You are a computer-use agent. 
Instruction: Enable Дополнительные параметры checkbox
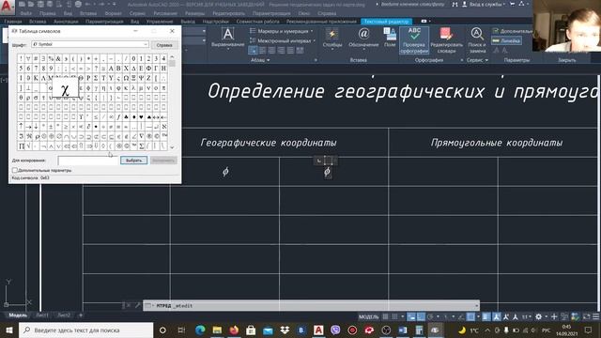pyautogui.click(x=15, y=170)
